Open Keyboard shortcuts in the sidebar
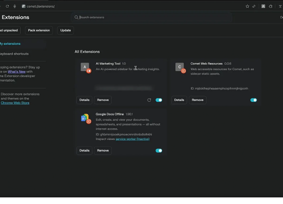The image size is (283, 204). [14, 54]
